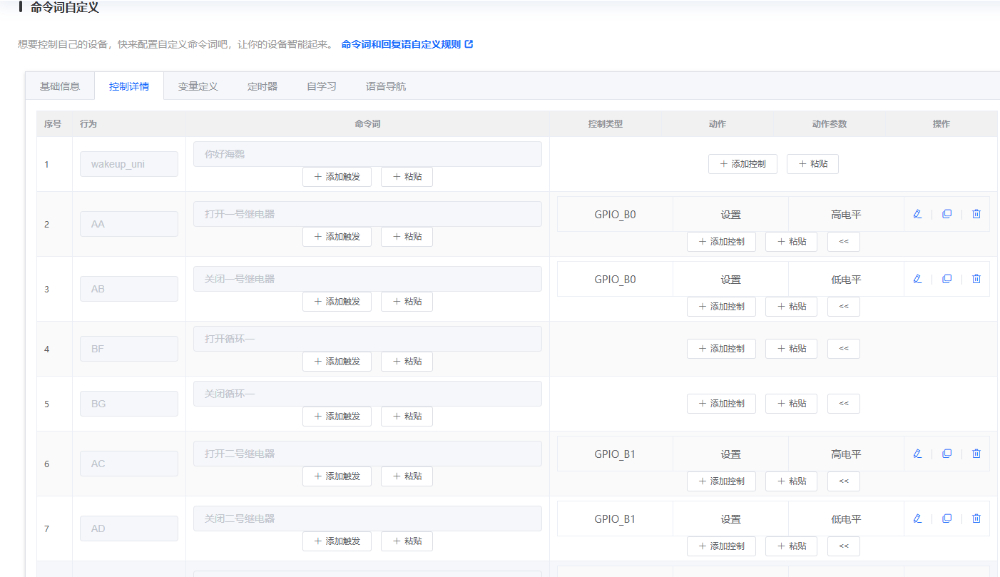This screenshot has height=577, width=1000.
Task: Copy the GPIO_B0 high-level action in row 2
Action: point(947,213)
